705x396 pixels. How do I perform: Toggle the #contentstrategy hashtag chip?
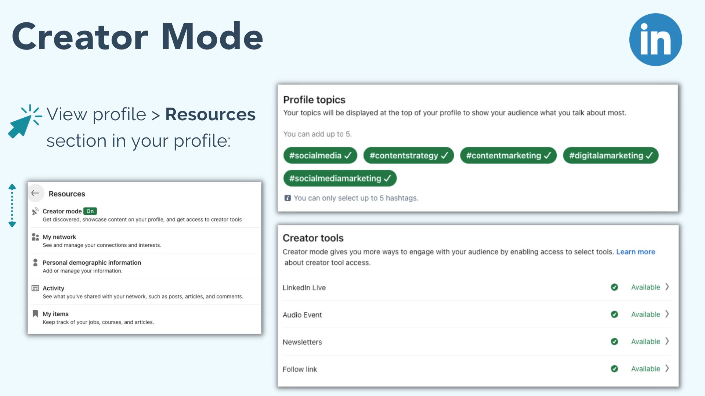click(408, 155)
